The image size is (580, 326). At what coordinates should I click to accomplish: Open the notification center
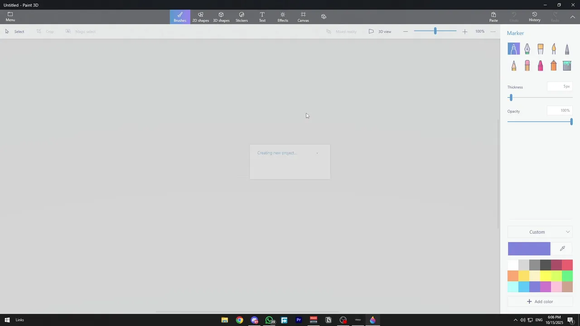[x=571, y=320]
